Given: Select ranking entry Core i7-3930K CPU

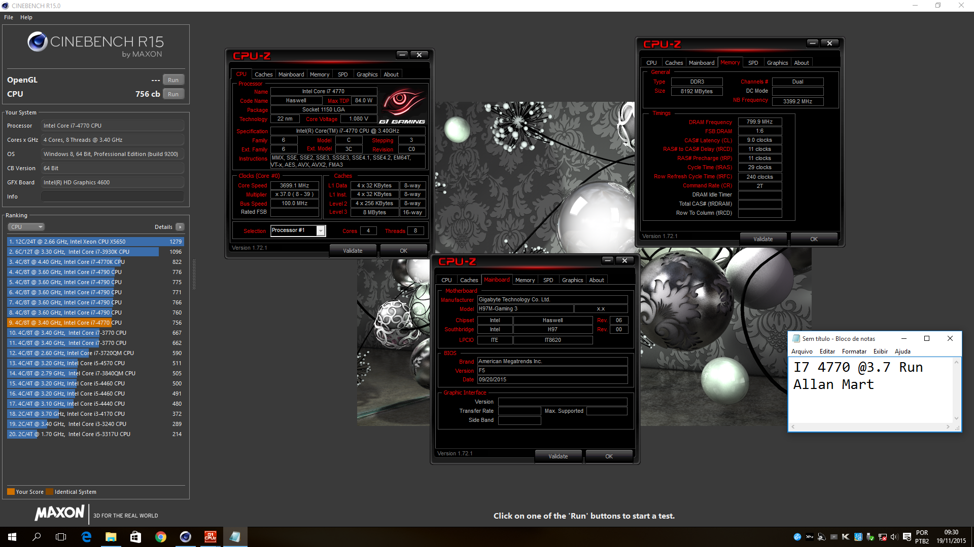Looking at the screenshot, I should click(x=95, y=252).
